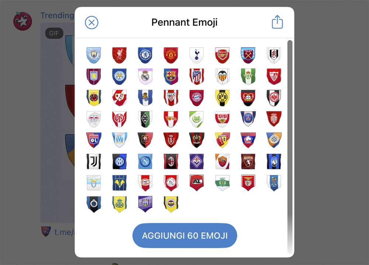Pick the Paris Saint-Germain pennant emoji

pyautogui.click(x=248, y=119)
